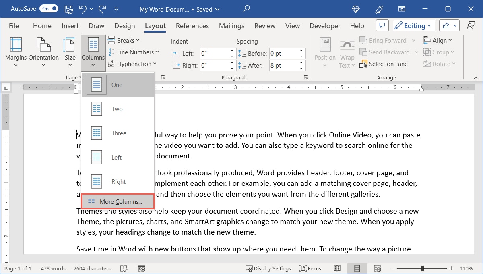The image size is (483, 274).
Task: Select the Hyphenation option
Action: (132, 64)
